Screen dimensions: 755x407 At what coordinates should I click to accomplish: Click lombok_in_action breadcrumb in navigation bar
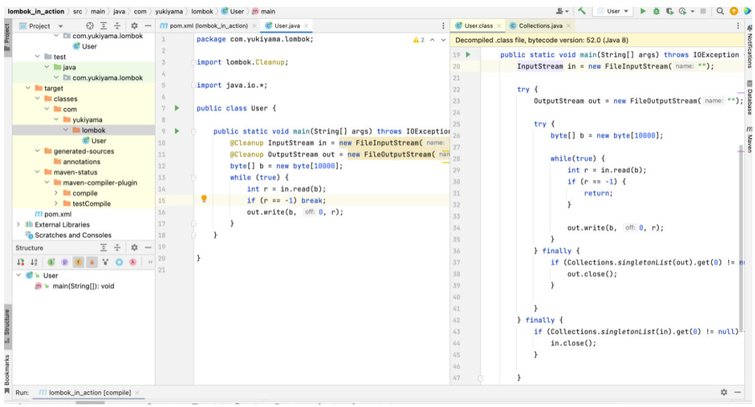[36, 11]
